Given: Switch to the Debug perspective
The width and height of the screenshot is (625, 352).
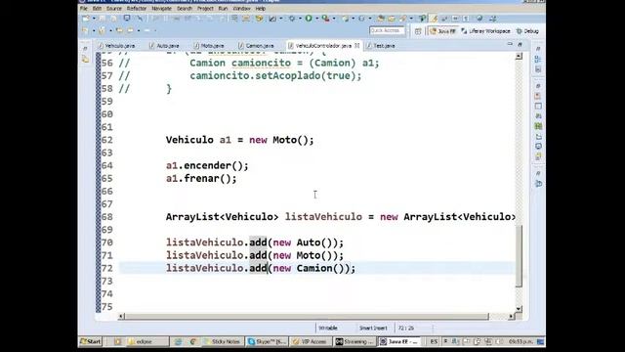Looking at the screenshot, I should [527, 30].
